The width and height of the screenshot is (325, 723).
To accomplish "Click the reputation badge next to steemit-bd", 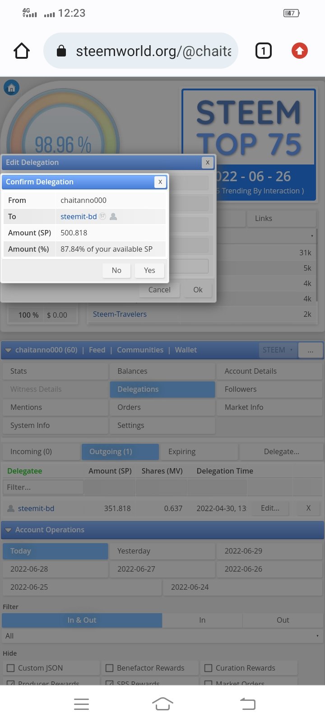I will click(102, 216).
